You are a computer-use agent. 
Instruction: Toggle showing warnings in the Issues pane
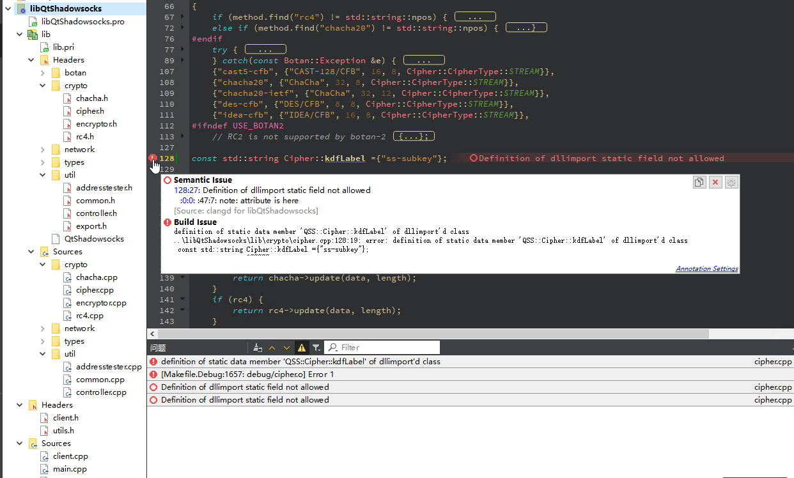302,348
